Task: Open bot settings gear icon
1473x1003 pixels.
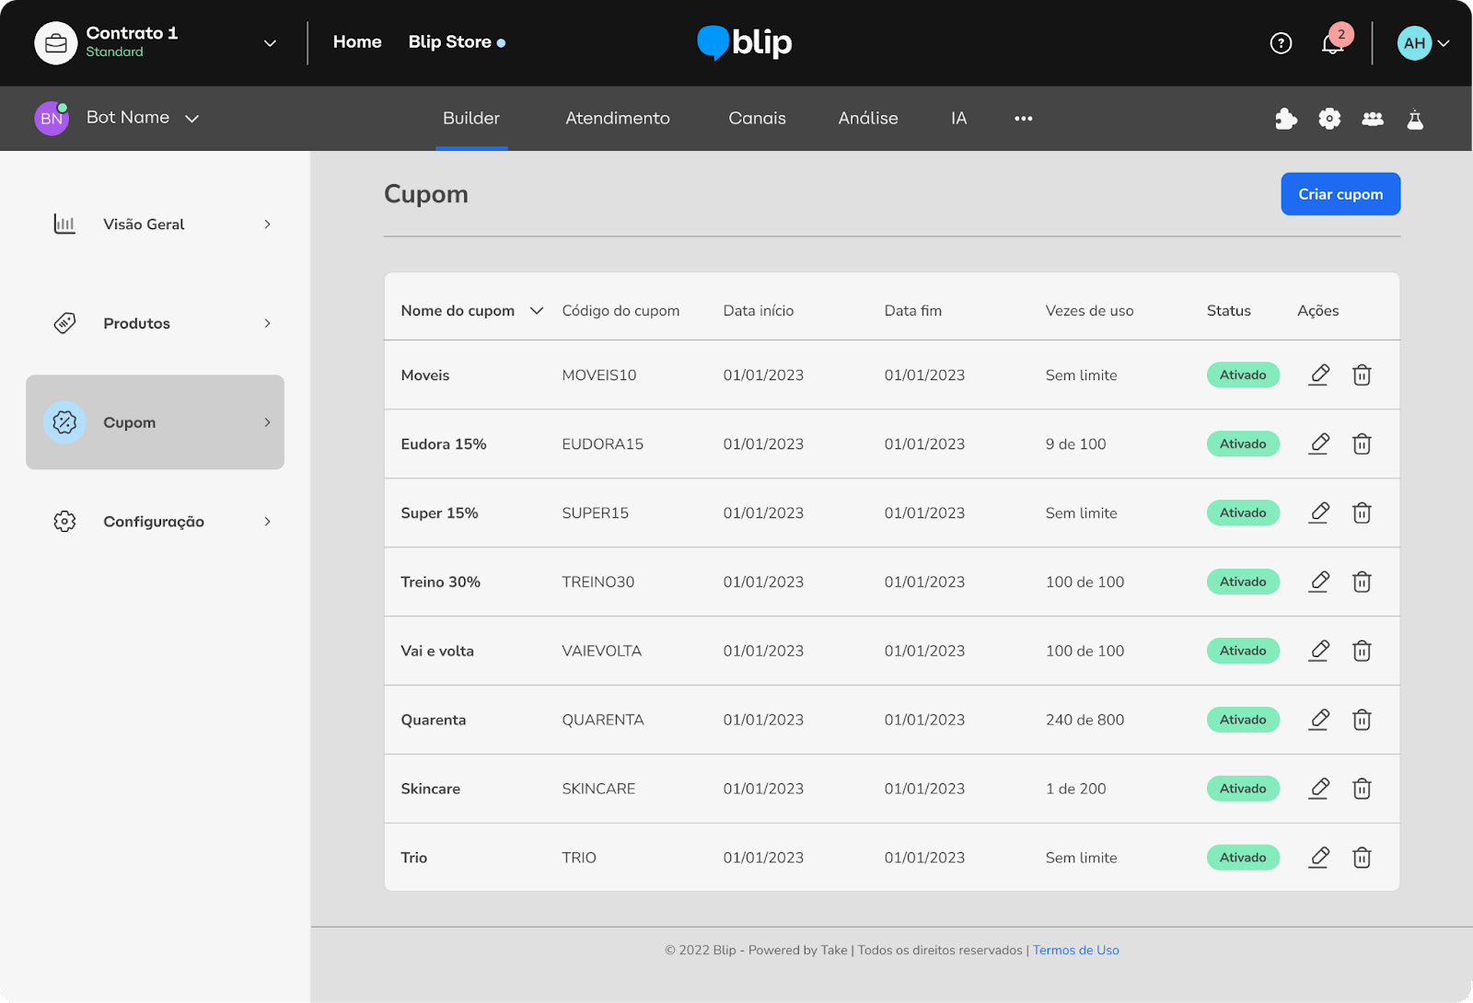Action: (1329, 119)
